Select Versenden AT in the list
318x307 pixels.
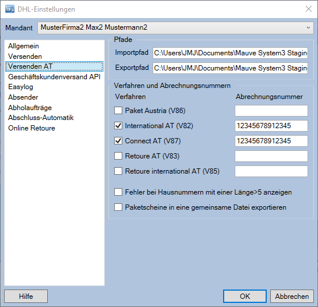coord(54,66)
